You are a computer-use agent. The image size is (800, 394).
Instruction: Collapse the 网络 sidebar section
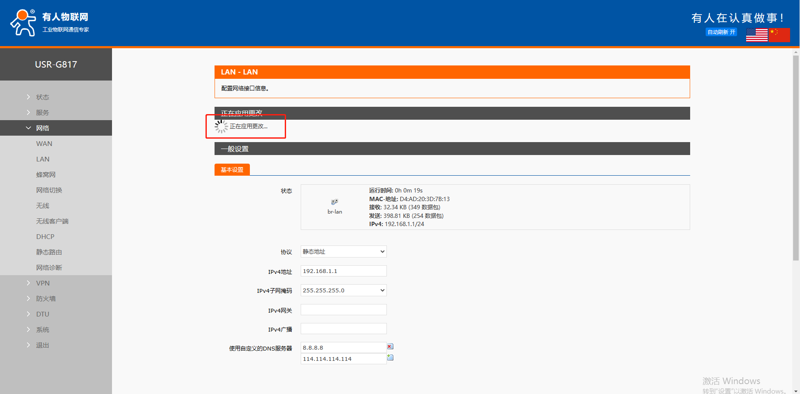pos(42,128)
